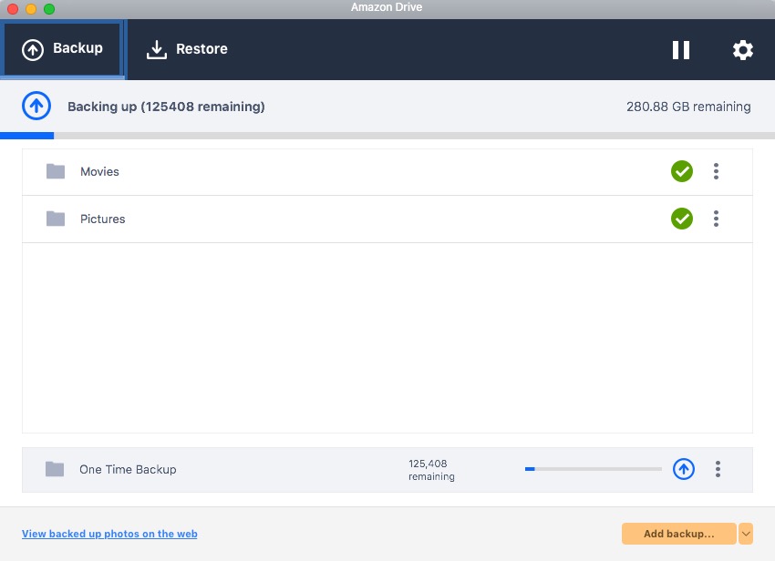Click the green checkmark for Pictures
Image resolution: width=775 pixels, height=561 pixels.
pos(682,219)
